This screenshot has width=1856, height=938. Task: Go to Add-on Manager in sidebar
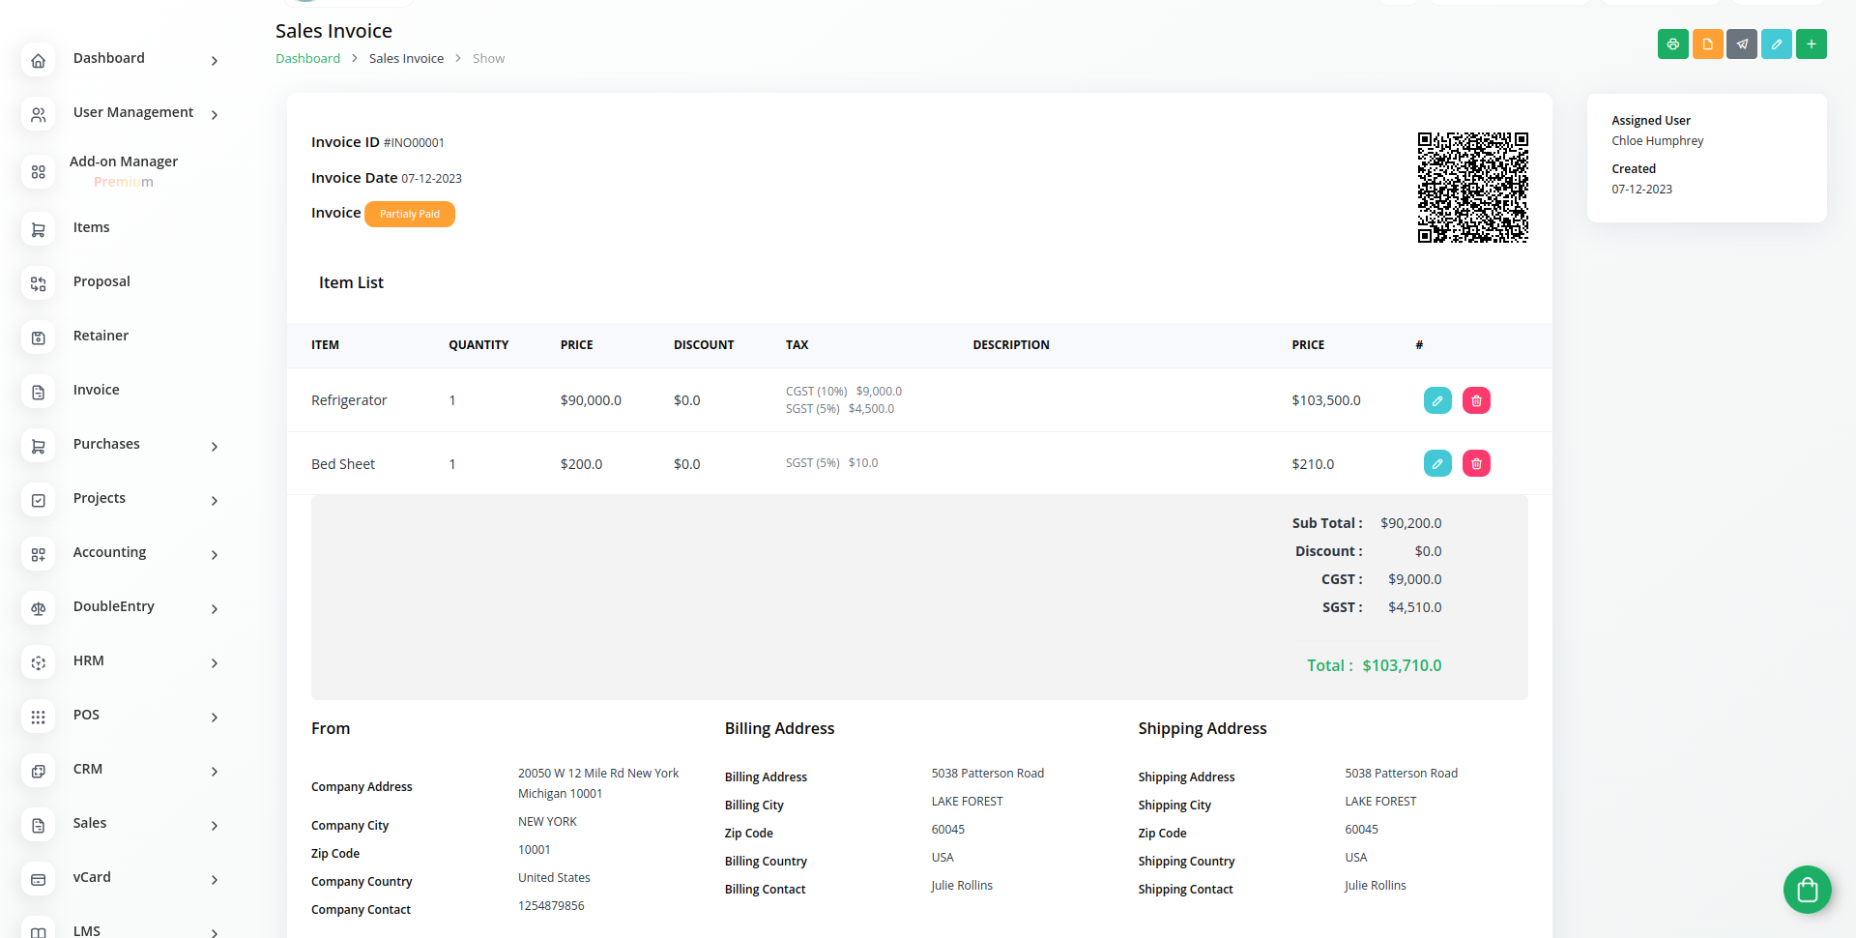123,162
